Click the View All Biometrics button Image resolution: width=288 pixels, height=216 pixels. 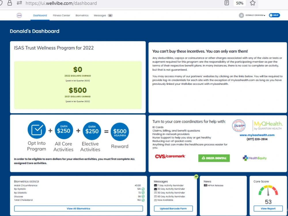click(78, 209)
